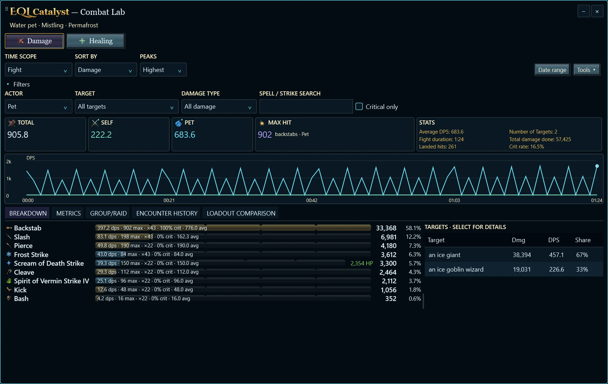
Task: Click the Cleave ability icon
Action: coord(9,272)
